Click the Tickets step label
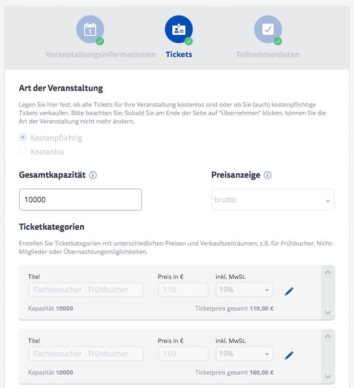The width and height of the screenshot is (354, 388). (x=179, y=54)
